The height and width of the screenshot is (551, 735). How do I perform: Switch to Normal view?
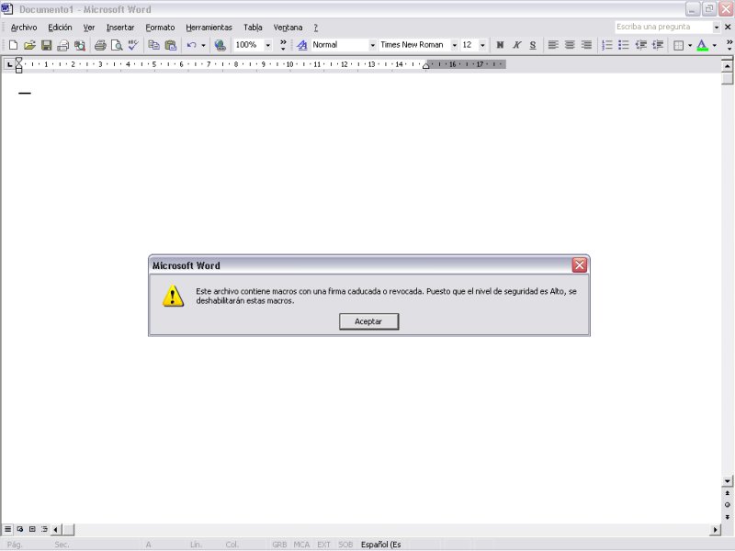click(8, 529)
